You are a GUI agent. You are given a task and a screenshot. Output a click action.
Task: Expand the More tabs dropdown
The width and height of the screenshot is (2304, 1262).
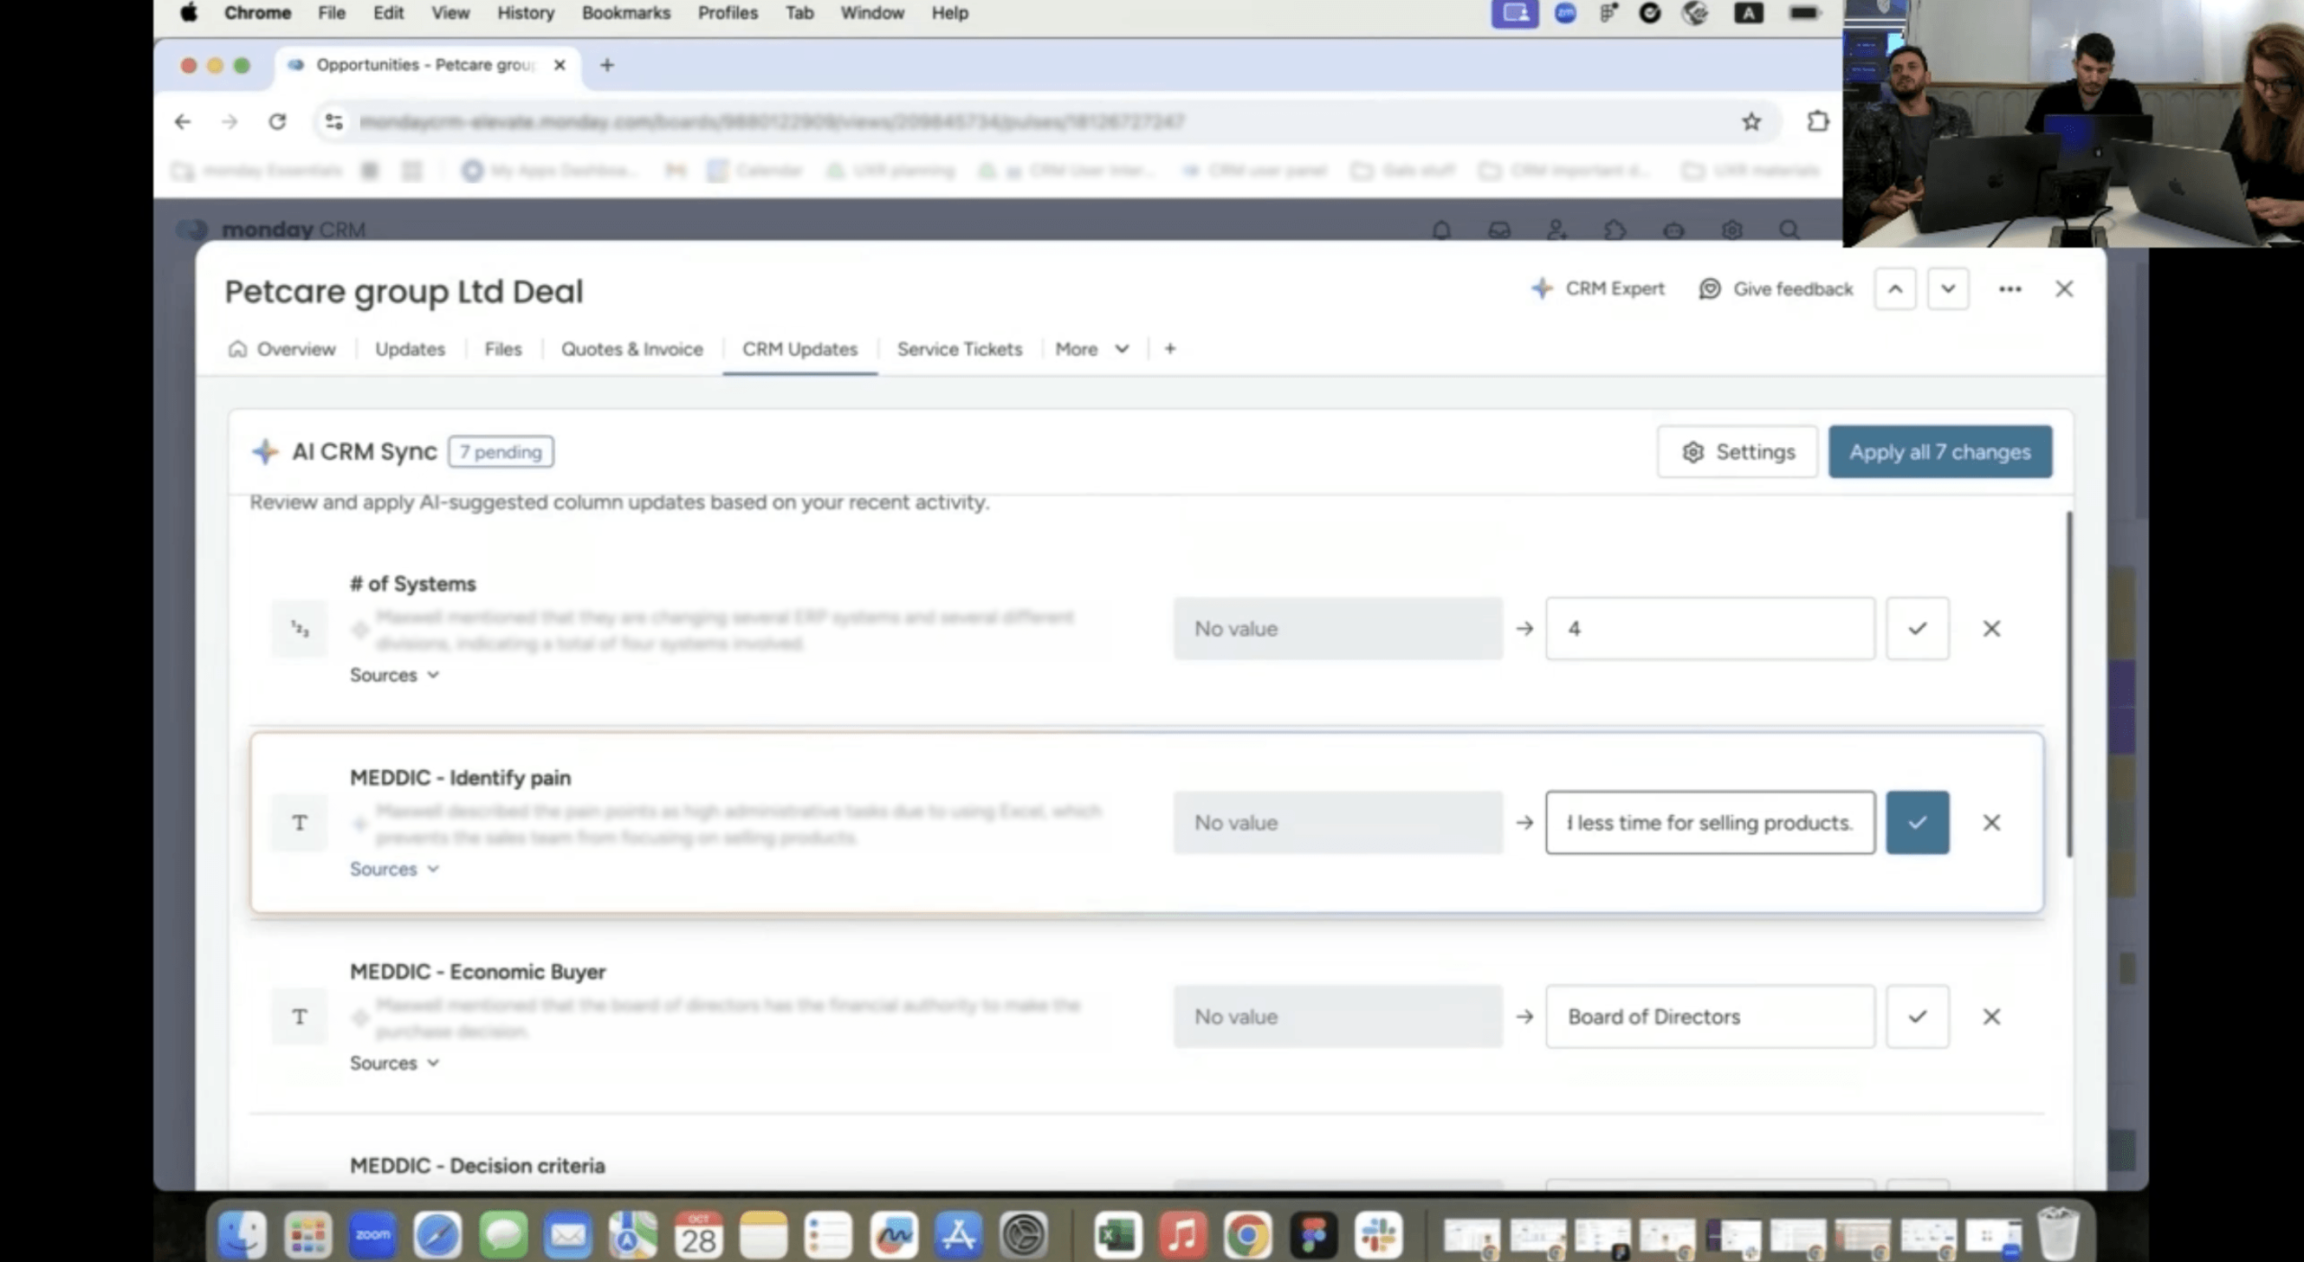click(1092, 349)
